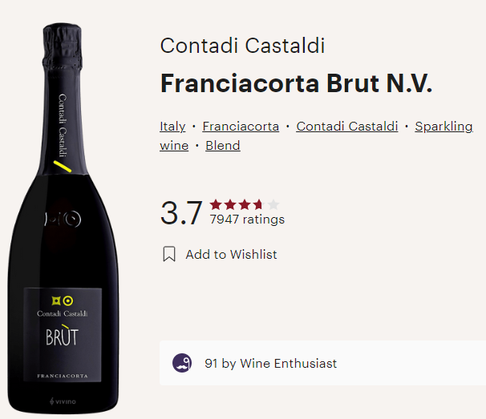
Task: Click the Wine Enthusiast critic badge icon
Action: [182, 363]
